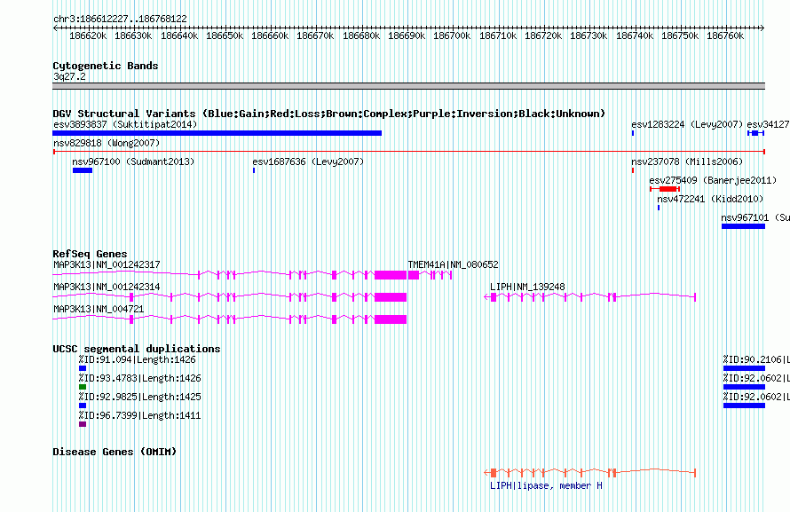The height and width of the screenshot is (512, 790).
Task: Open the MAP3K13|NM_004721 gene label
Action: pyautogui.click(x=99, y=309)
